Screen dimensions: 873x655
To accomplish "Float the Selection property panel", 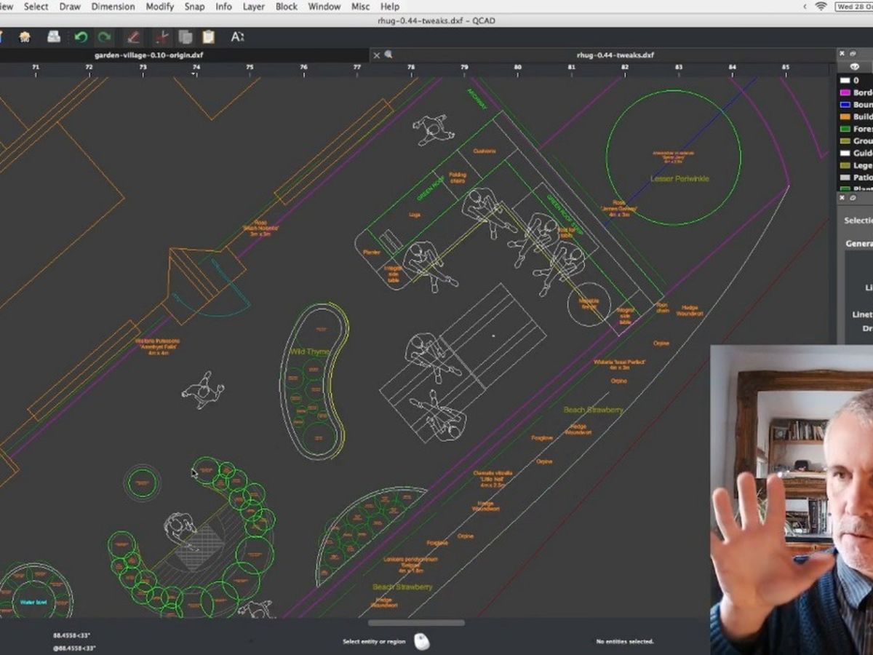I will coord(853,197).
